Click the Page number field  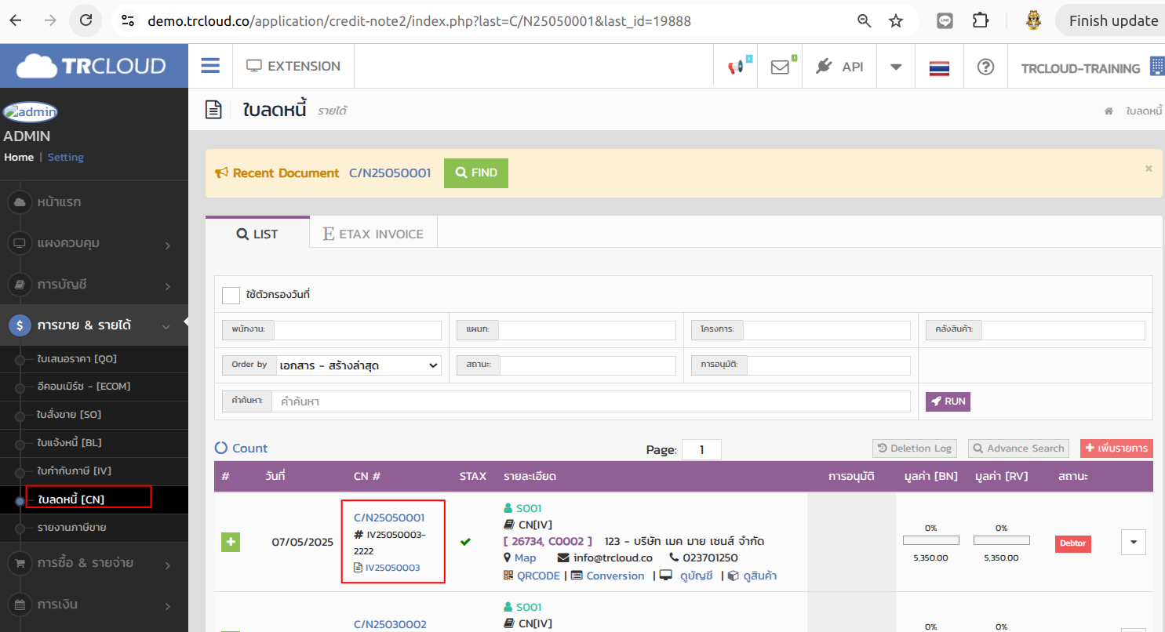(701, 450)
